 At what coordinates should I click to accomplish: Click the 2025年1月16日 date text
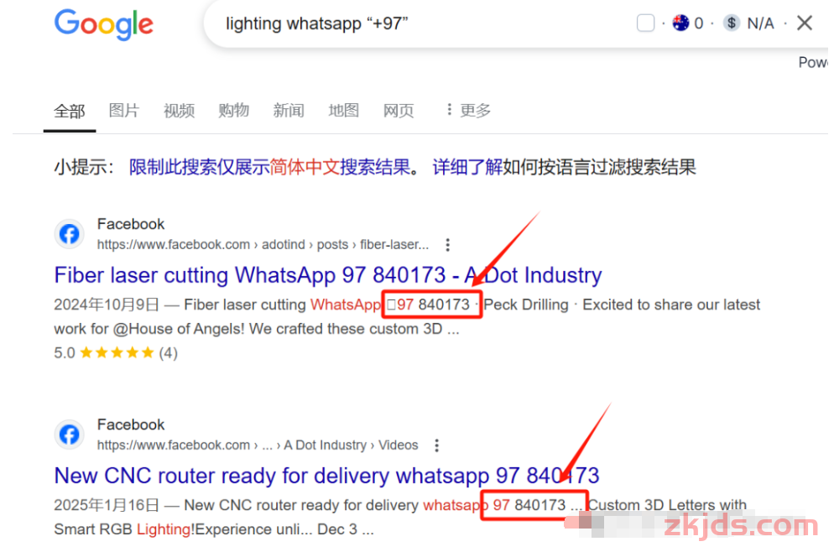[107, 505]
